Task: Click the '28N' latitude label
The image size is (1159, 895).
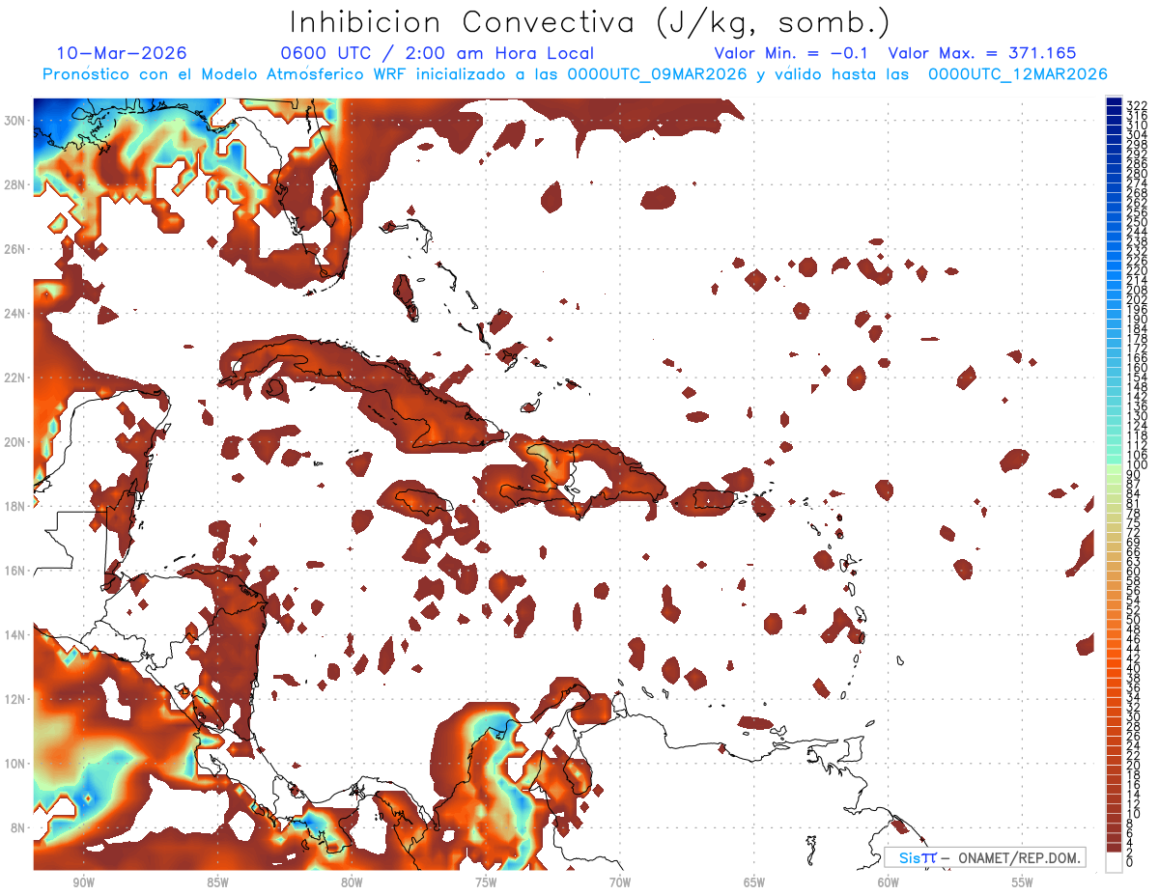Action: (x=15, y=184)
